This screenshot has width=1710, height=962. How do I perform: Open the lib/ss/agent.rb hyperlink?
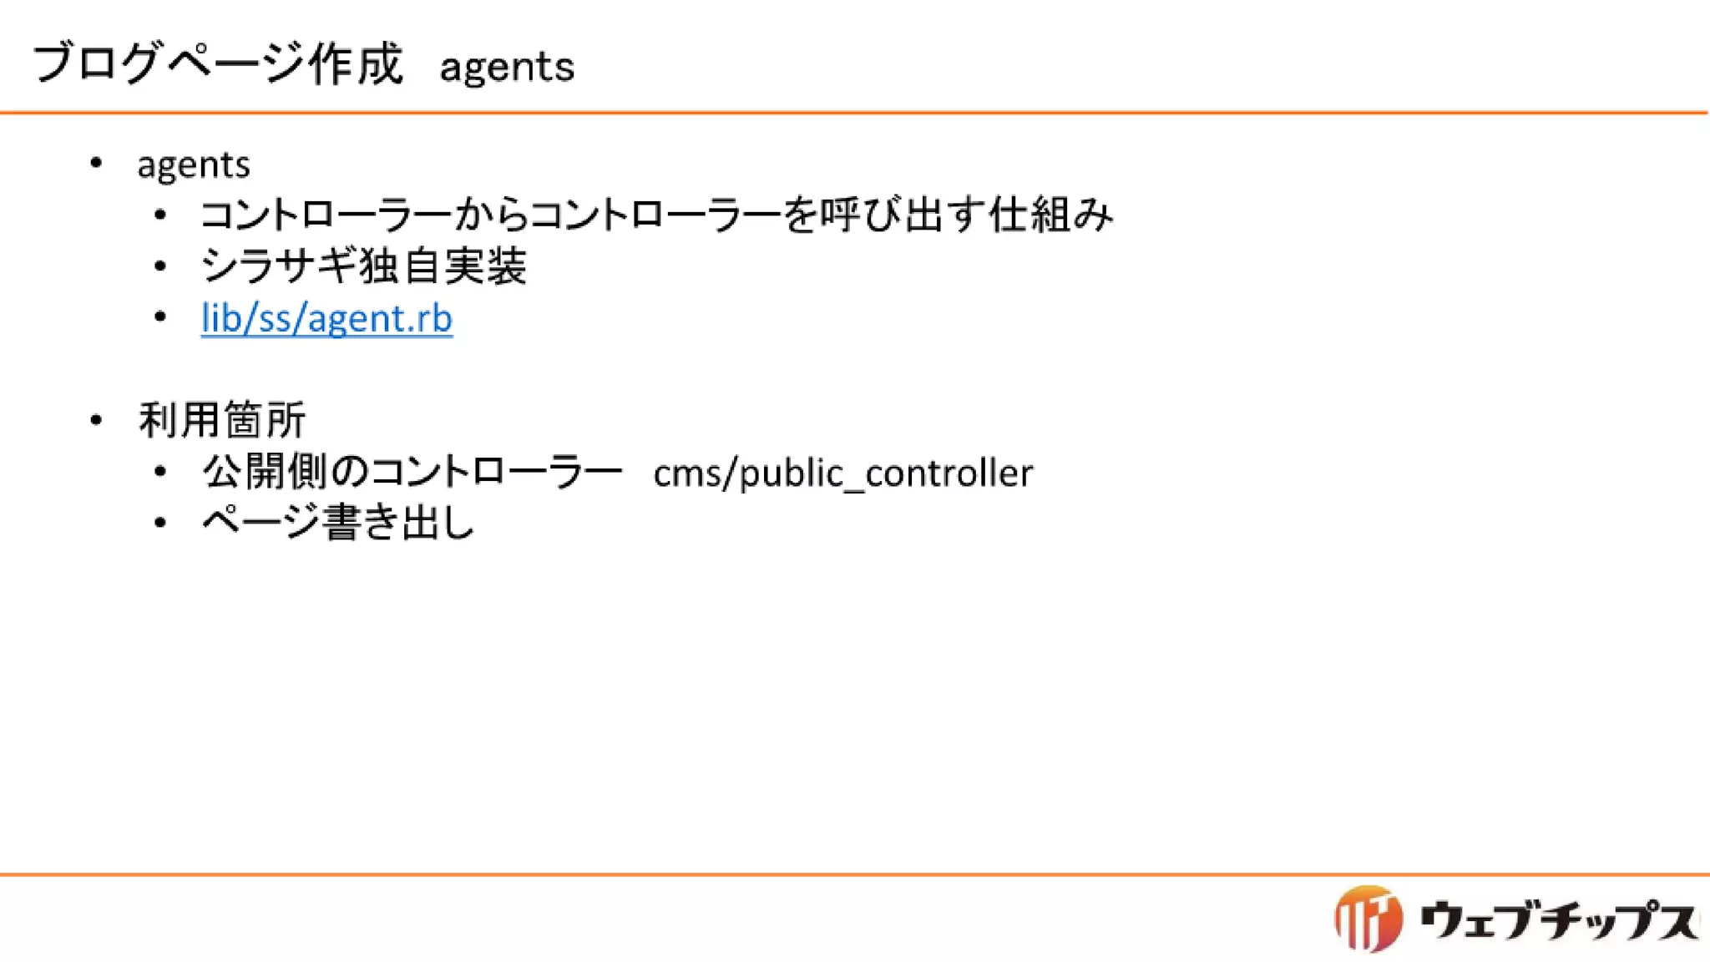326,318
